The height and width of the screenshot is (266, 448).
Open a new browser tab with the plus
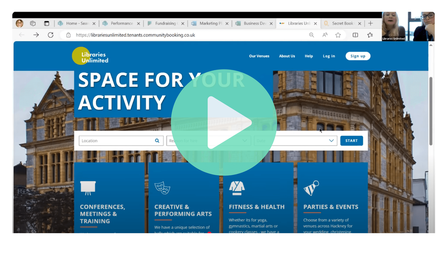(370, 23)
